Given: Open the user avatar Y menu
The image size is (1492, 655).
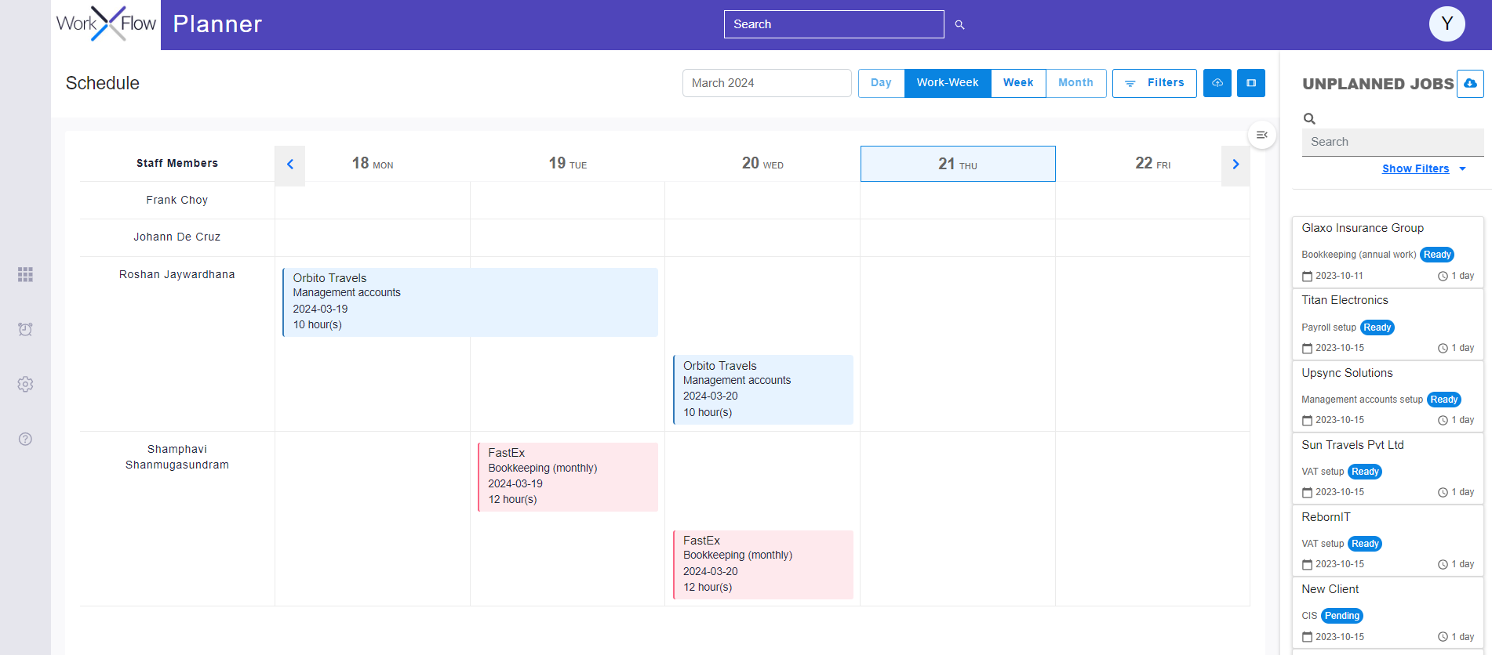Looking at the screenshot, I should click(1447, 24).
